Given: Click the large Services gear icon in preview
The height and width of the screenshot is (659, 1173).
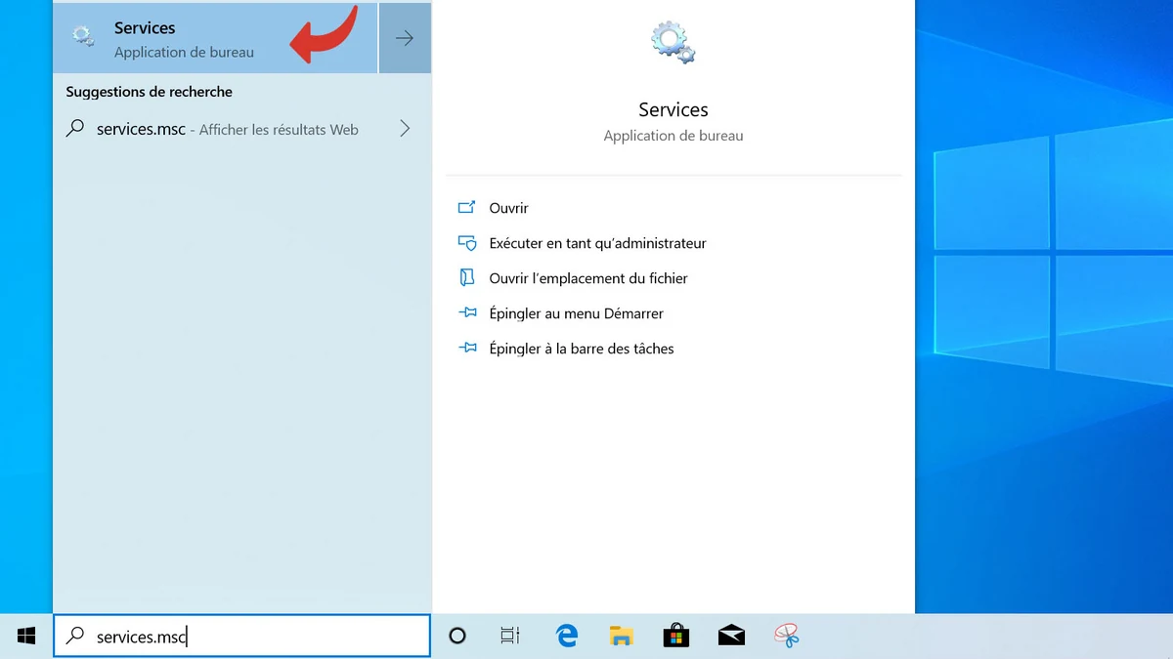Looking at the screenshot, I should (x=673, y=44).
